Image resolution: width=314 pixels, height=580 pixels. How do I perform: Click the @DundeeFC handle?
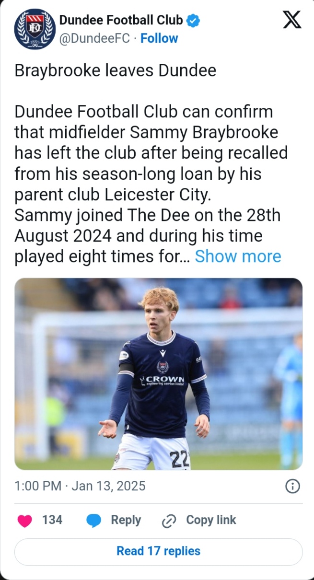tap(94, 38)
